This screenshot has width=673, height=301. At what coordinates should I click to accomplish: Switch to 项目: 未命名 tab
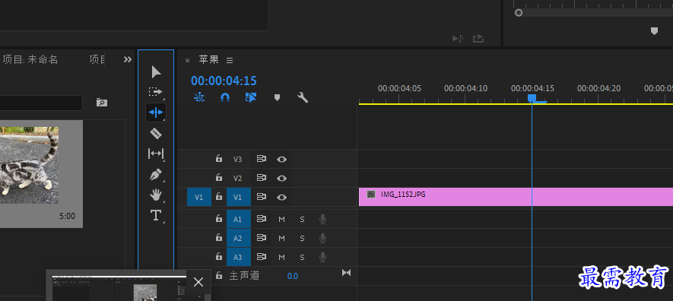click(30, 59)
